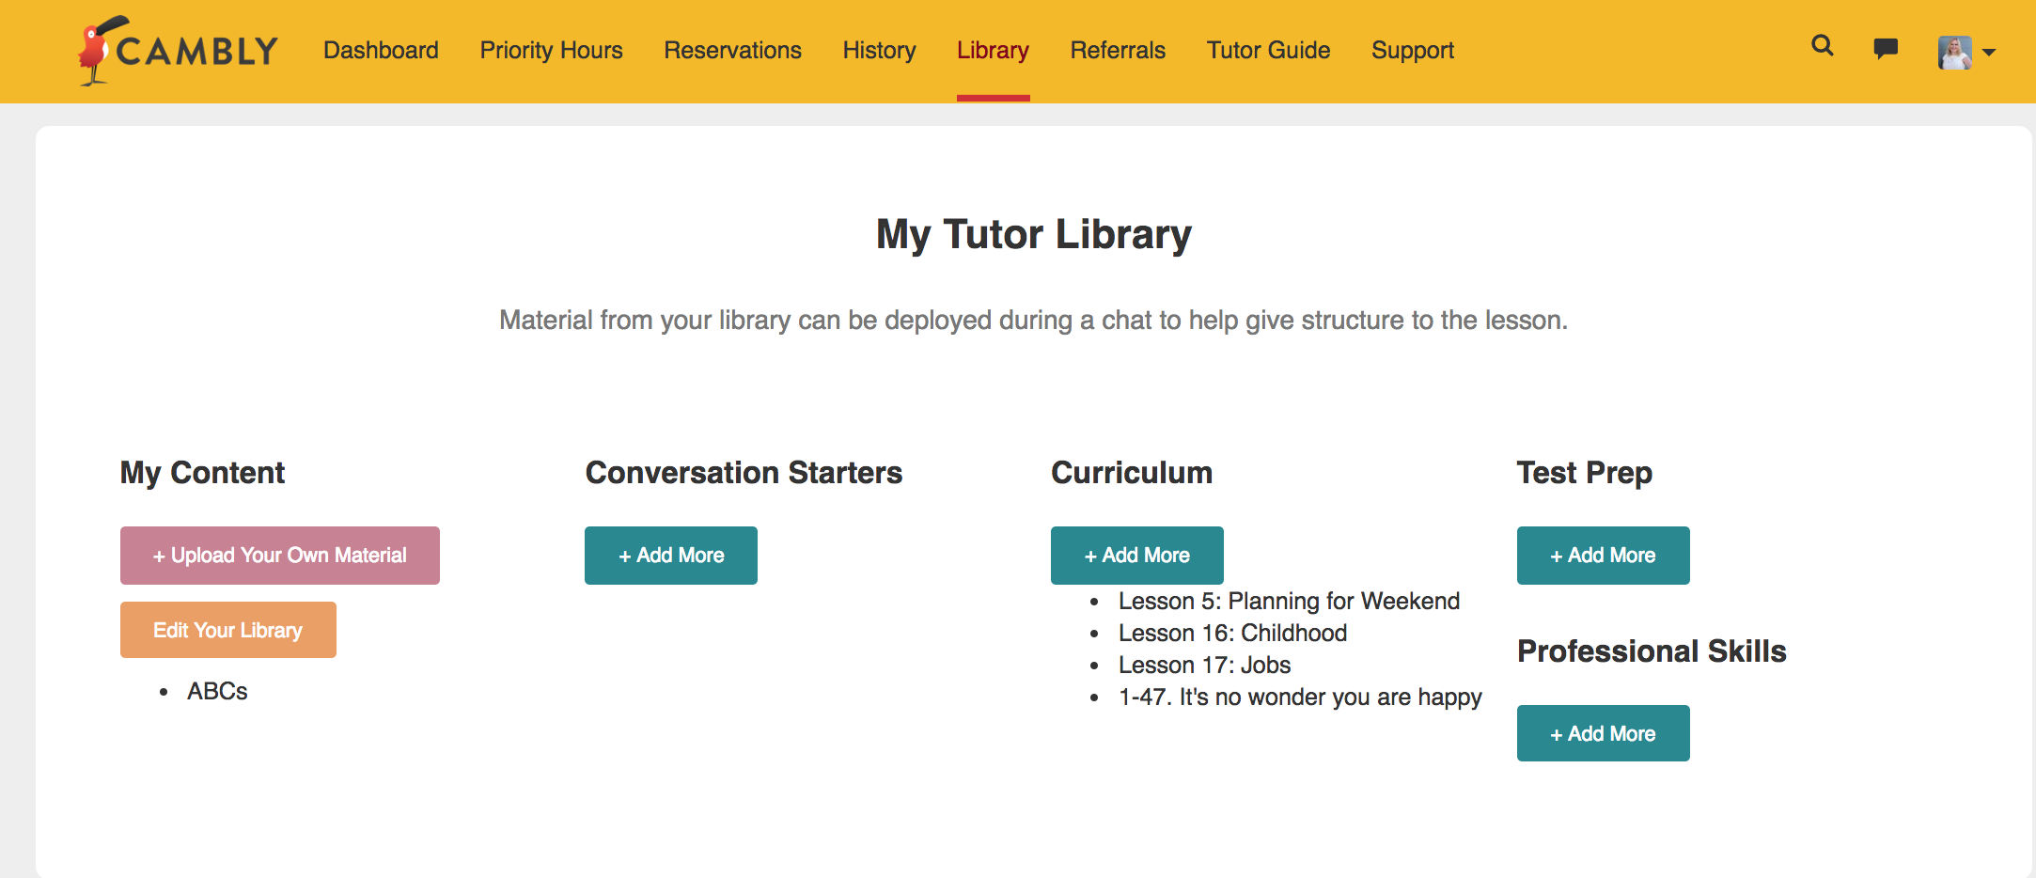Image resolution: width=2036 pixels, height=878 pixels.
Task: Open Lesson 5: Planning for Weekend
Action: 1289,601
